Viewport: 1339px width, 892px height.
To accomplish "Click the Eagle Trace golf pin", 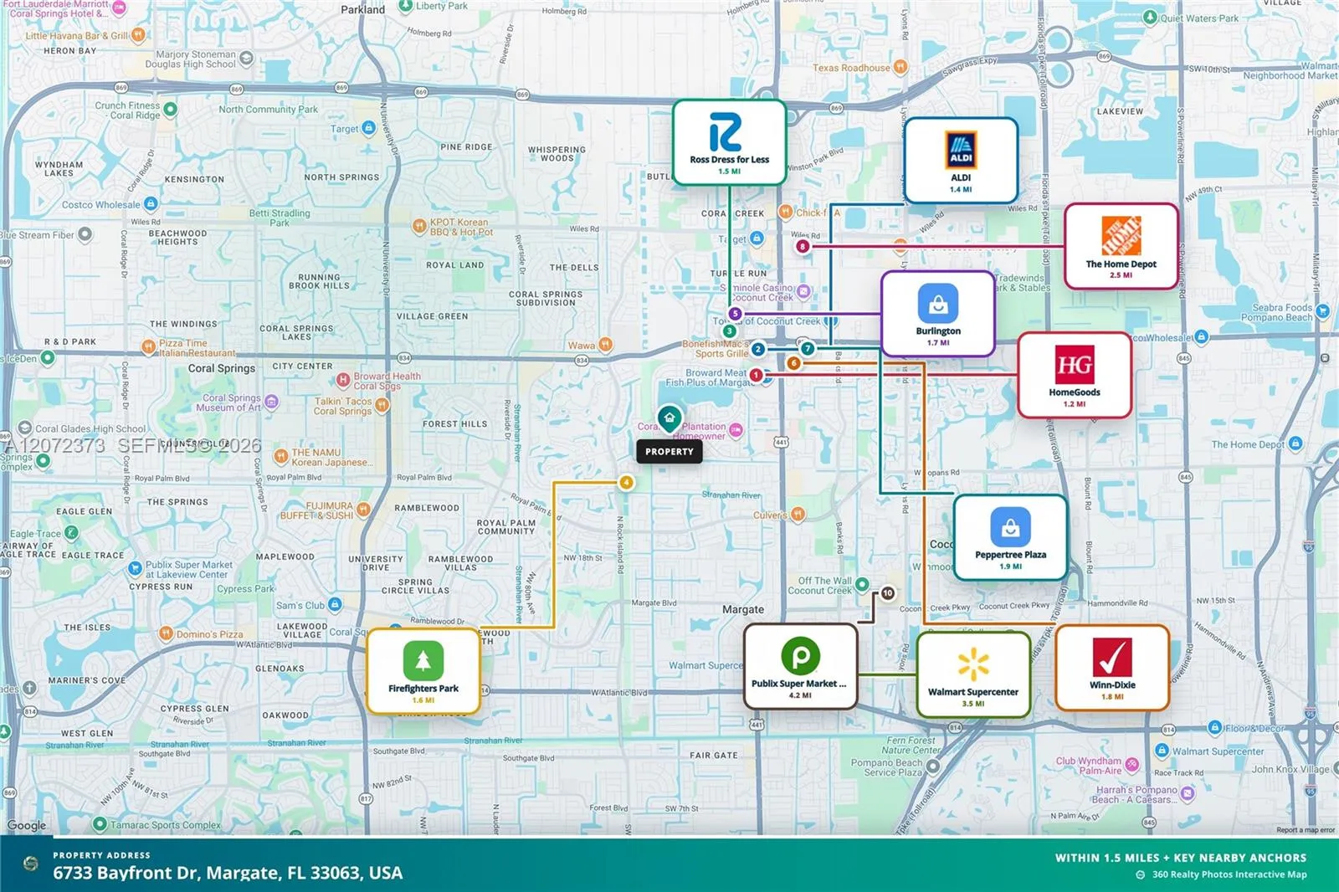I will pyautogui.click(x=71, y=532).
